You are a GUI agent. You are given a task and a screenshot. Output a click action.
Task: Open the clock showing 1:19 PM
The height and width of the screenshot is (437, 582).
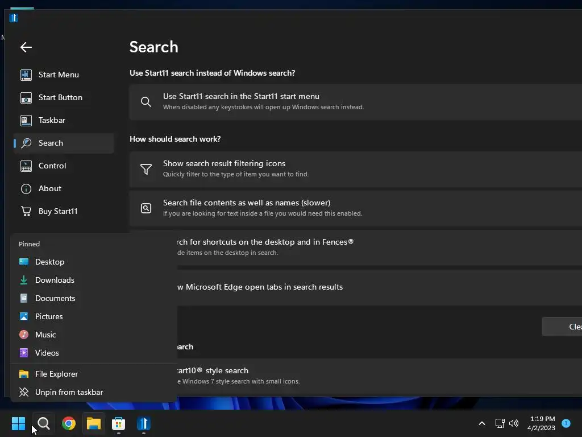coord(542,423)
